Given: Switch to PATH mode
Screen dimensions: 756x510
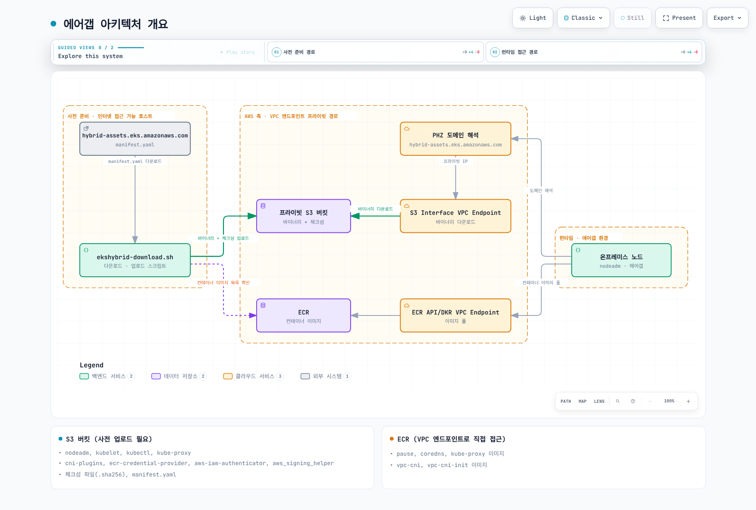Looking at the screenshot, I should click(566, 401).
